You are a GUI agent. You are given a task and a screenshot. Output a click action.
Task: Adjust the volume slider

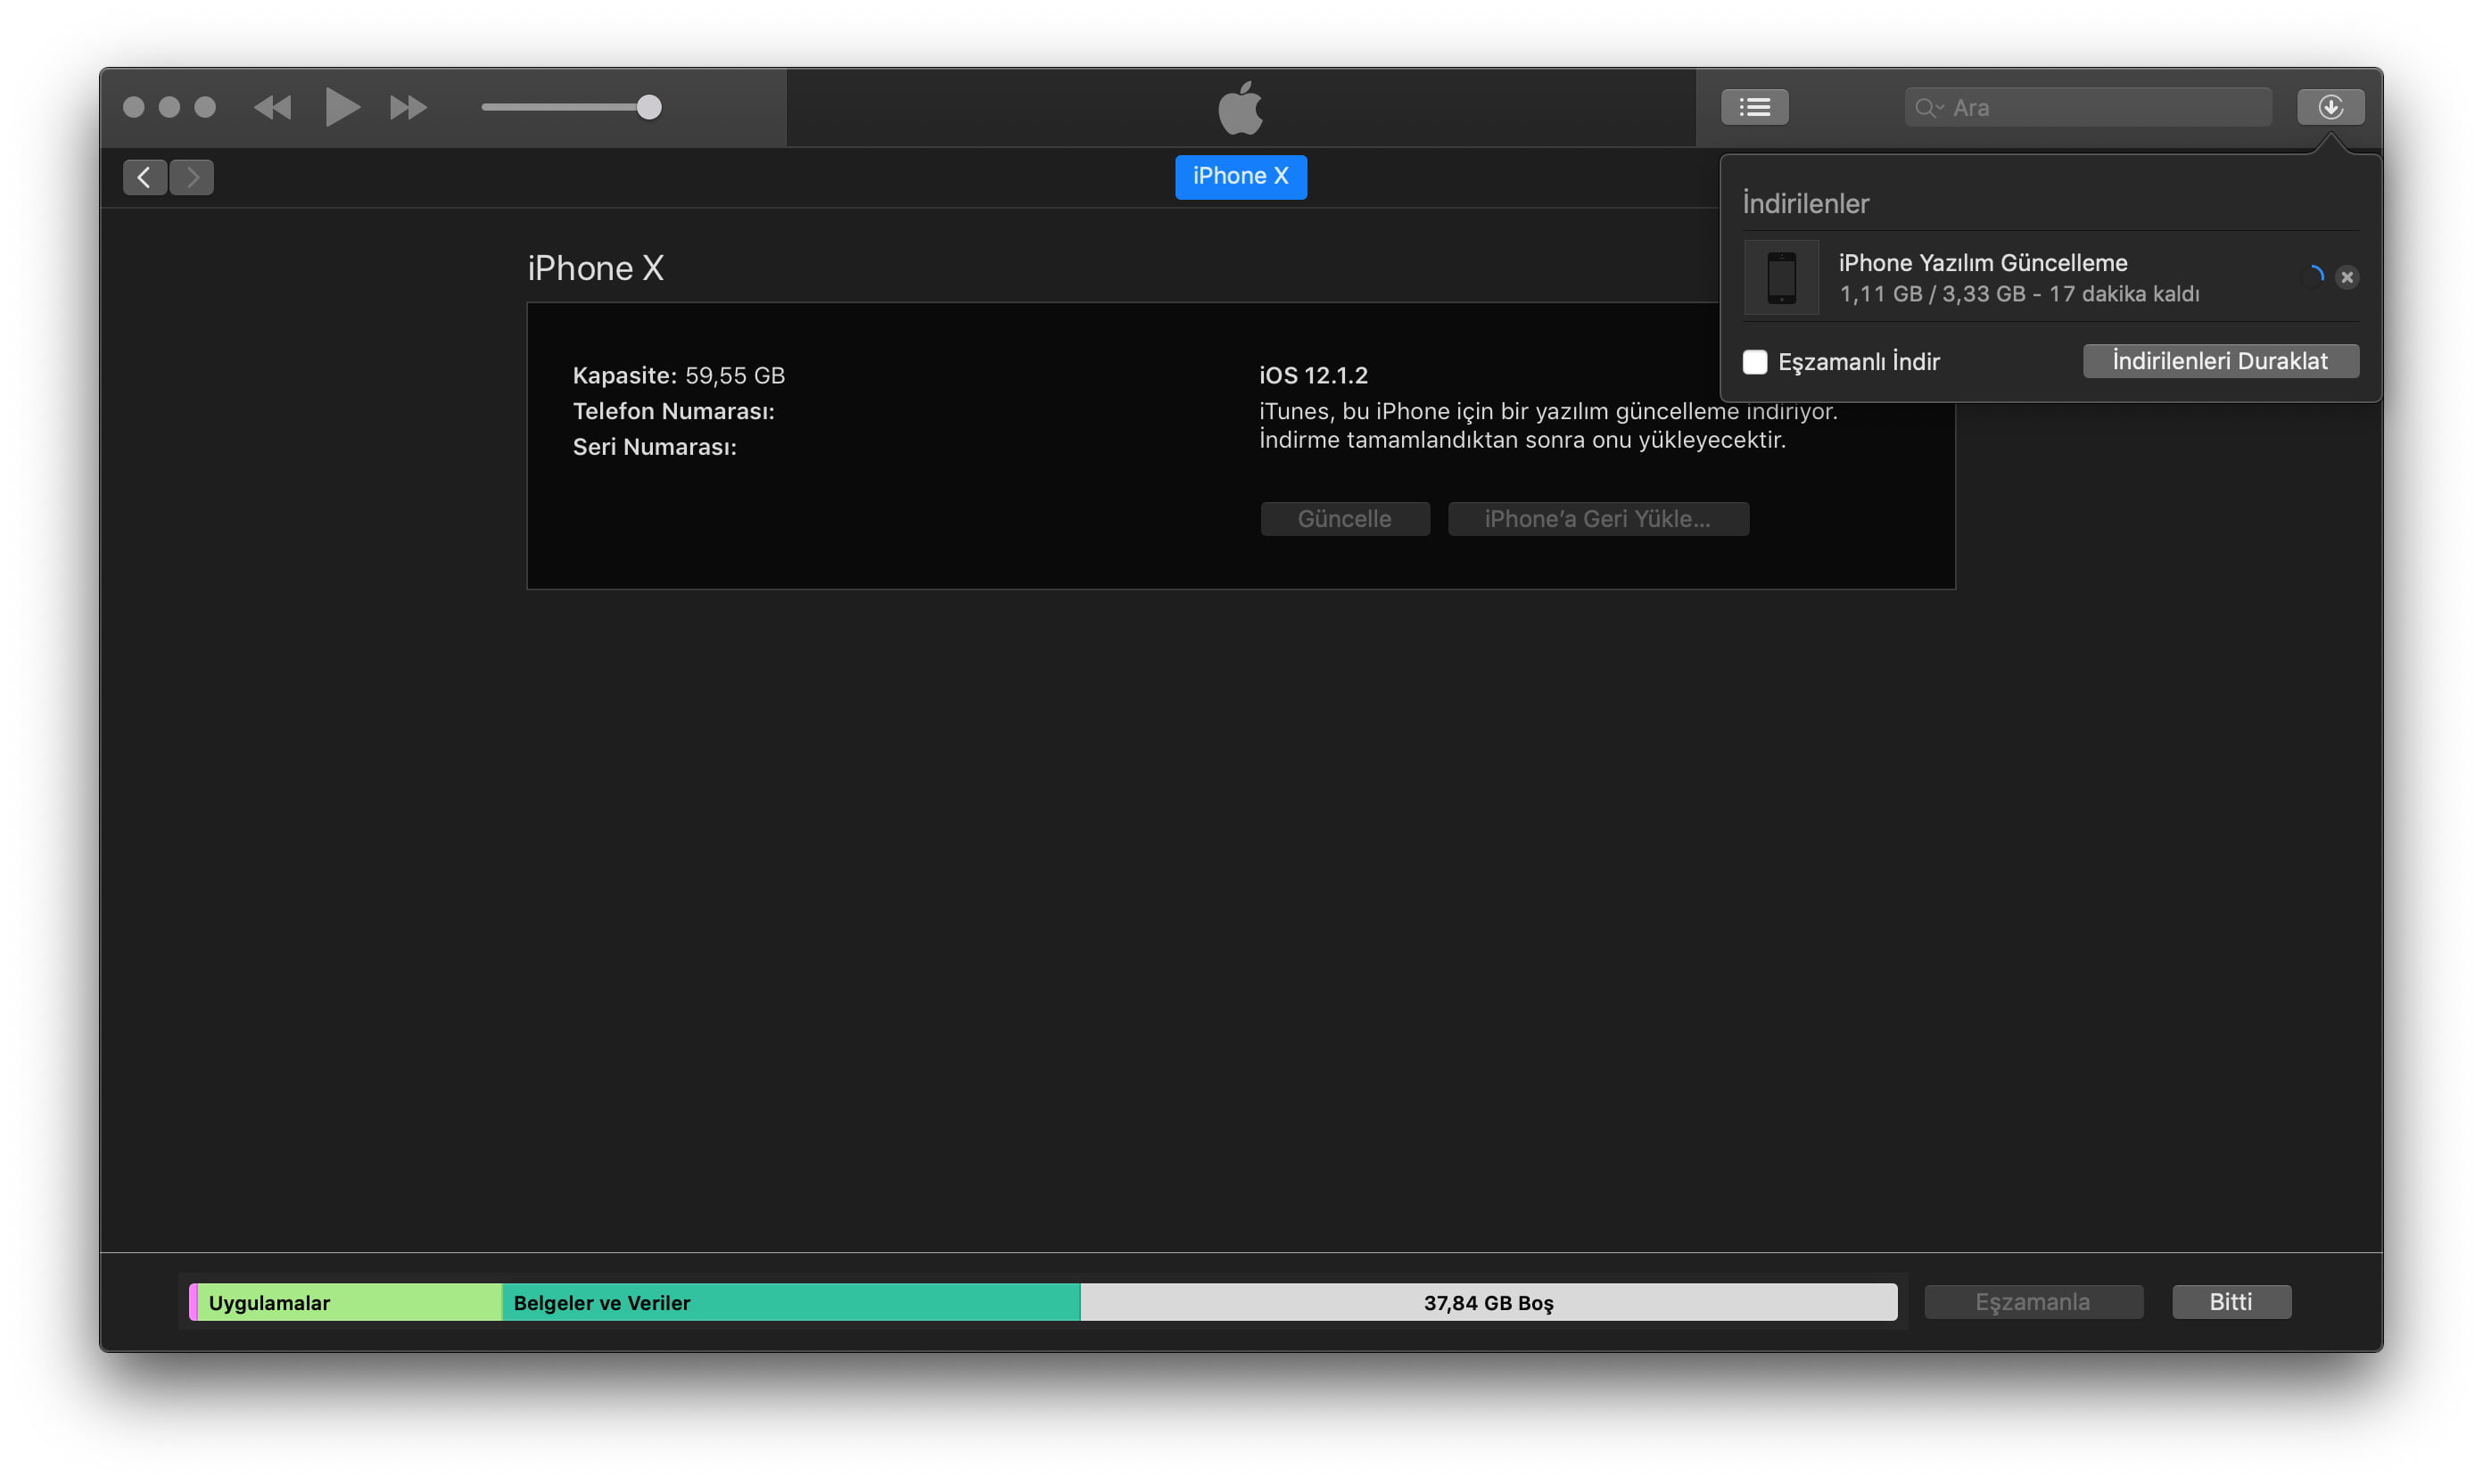[x=647, y=106]
